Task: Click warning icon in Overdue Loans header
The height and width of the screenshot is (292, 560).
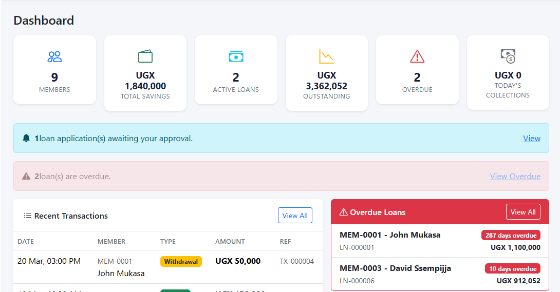Action: [343, 212]
